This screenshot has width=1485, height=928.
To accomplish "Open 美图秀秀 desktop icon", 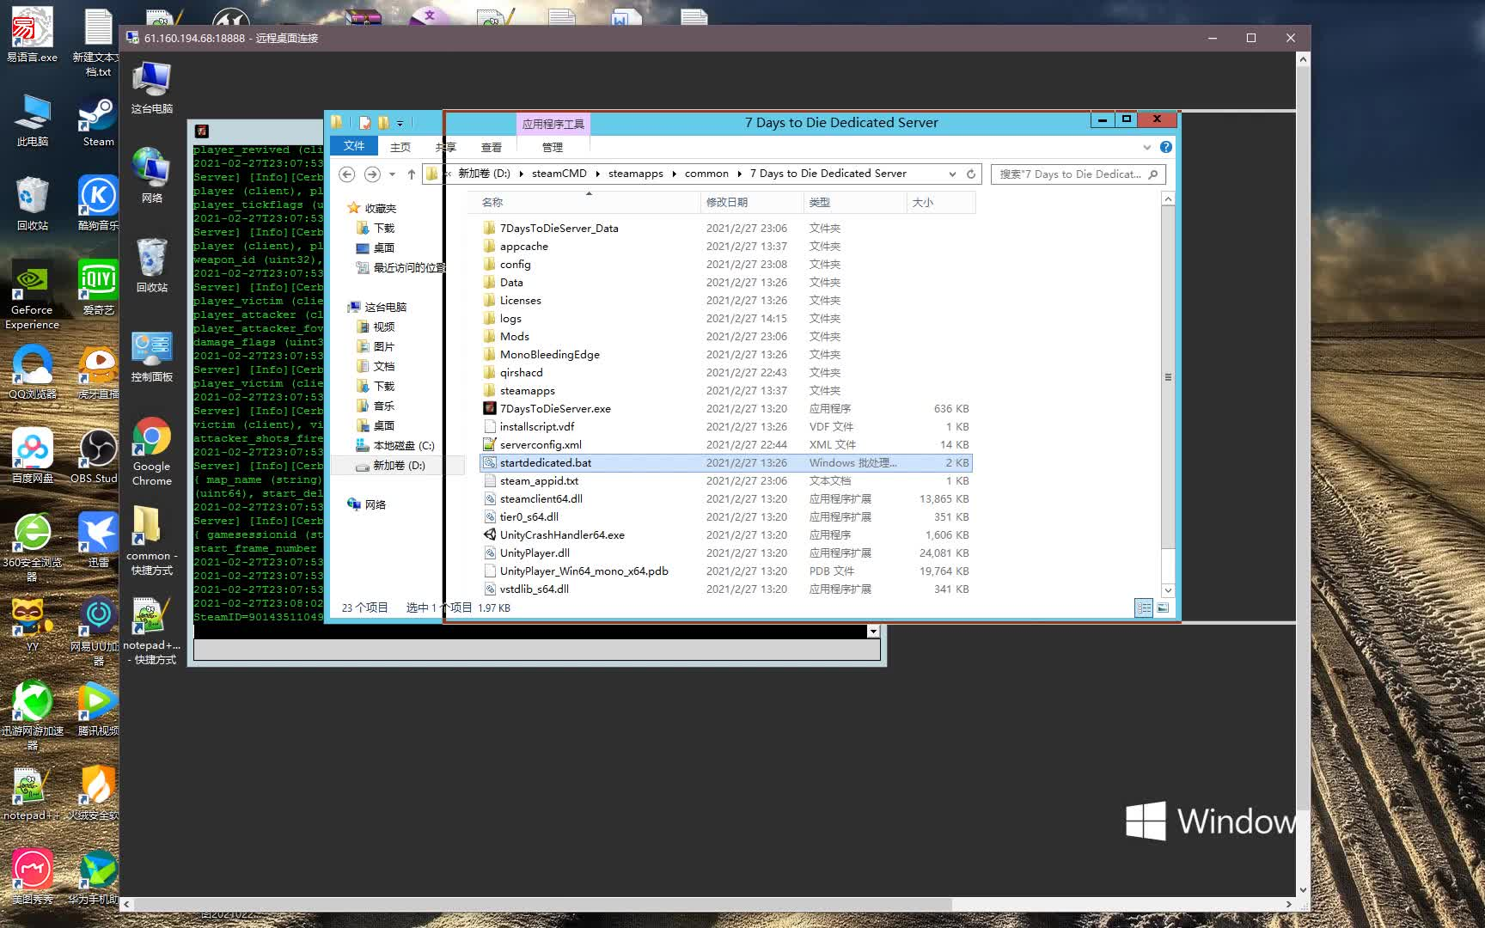I will [32, 877].
